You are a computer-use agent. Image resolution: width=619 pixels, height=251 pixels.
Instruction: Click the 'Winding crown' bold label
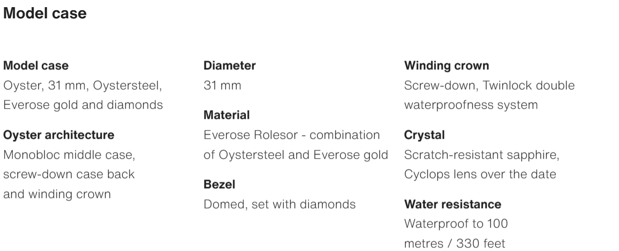click(x=447, y=66)
